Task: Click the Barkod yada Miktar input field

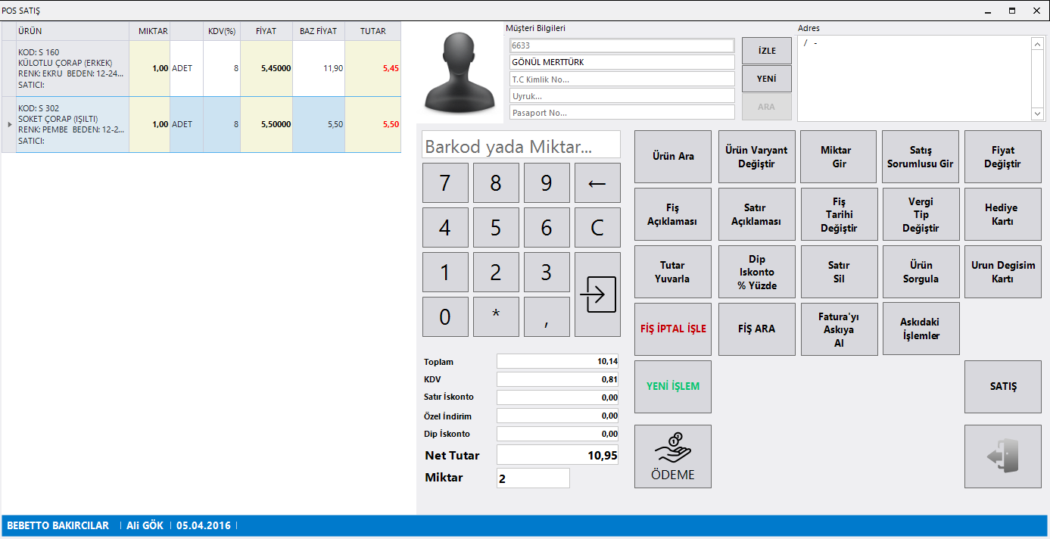Action: [x=521, y=145]
